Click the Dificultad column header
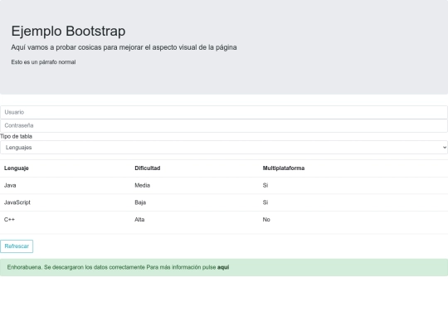Image resolution: width=448 pixels, height=336 pixels. click(148, 168)
